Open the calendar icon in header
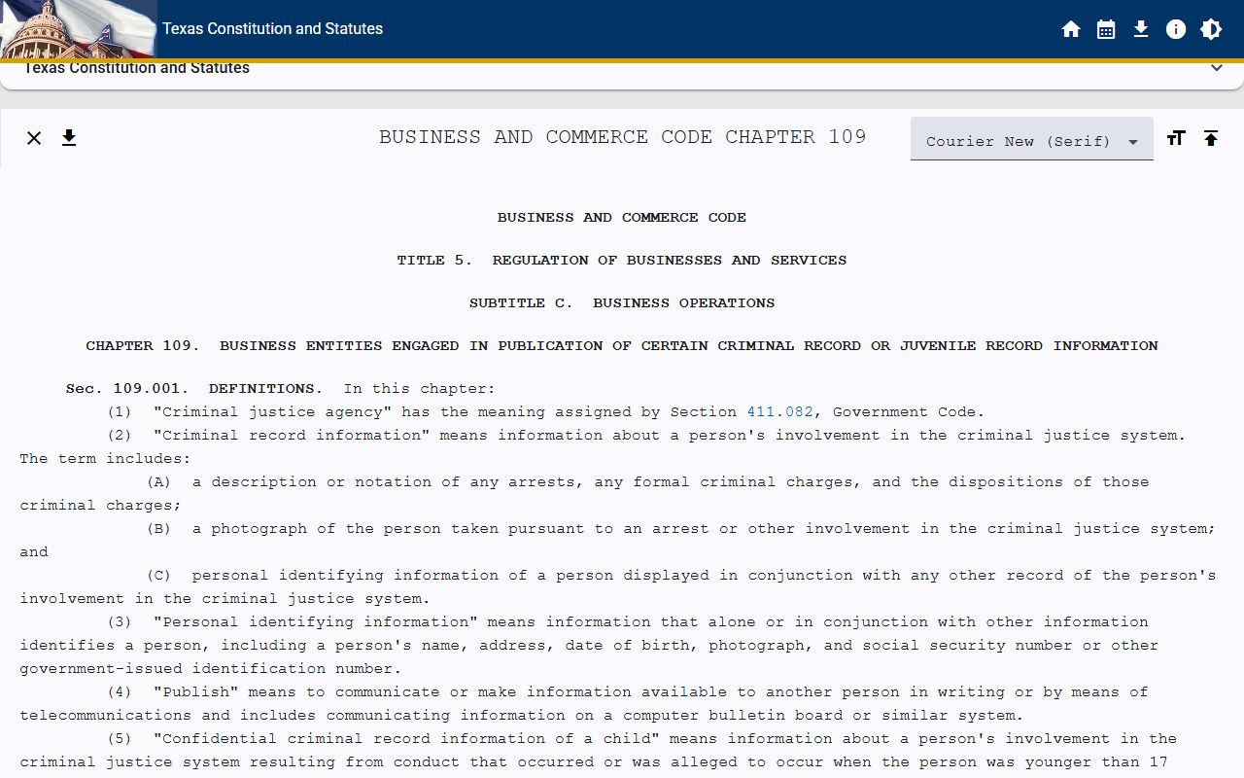The image size is (1244, 778). [1106, 29]
